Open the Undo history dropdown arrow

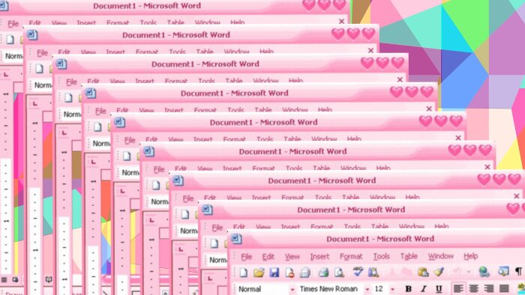click(x=469, y=272)
